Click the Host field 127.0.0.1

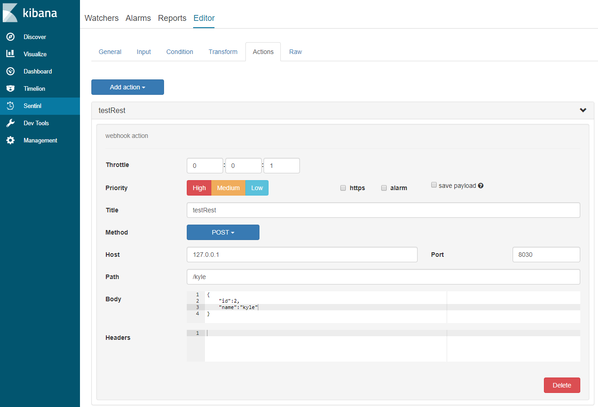click(x=302, y=255)
